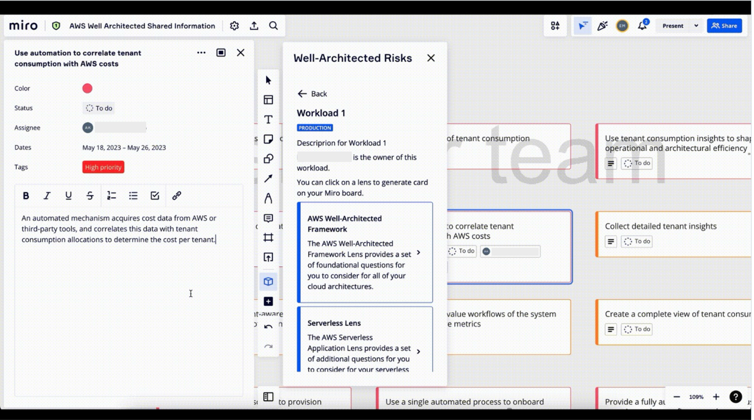Image resolution: width=754 pixels, height=420 pixels.
Task: Expand the Serverless Lens details
Action: [418, 351]
